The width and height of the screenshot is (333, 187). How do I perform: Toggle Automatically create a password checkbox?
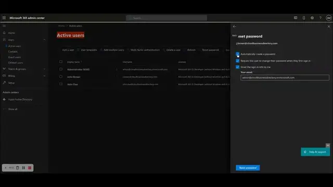pyautogui.click(x=237, y=54)
